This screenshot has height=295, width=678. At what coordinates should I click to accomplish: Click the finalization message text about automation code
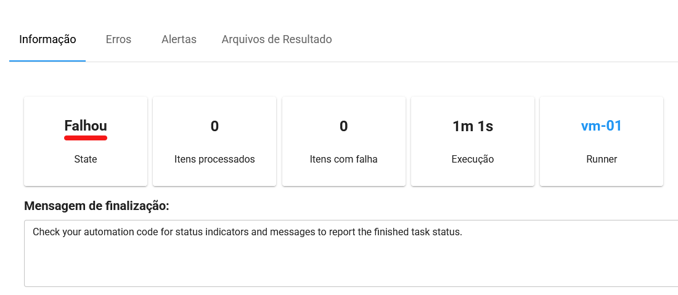pyautogui.click(x=247, y=232)
